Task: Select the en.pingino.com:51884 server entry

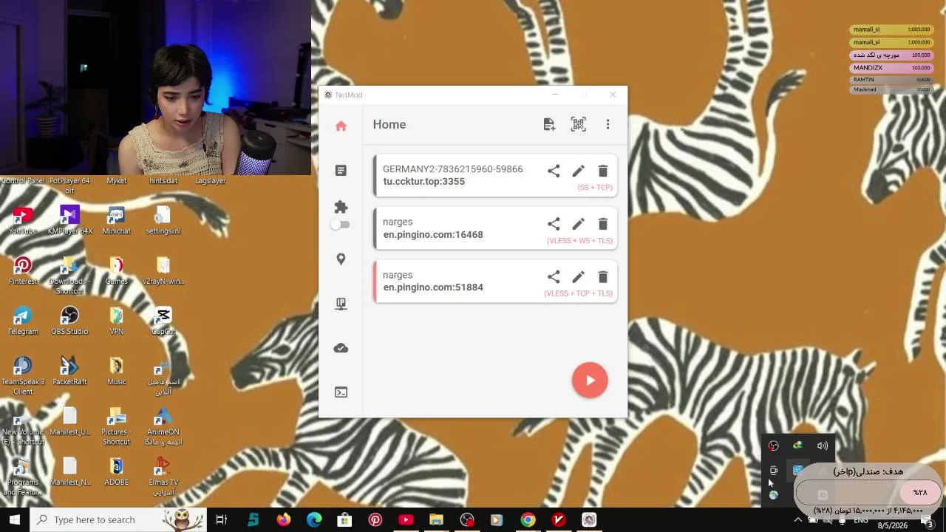Action: [x=495, y=282]
